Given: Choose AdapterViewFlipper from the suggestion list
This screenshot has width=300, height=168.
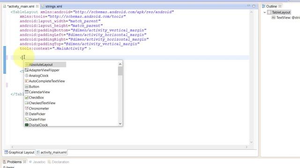Looking at the screenshot, I should point(44,70).
